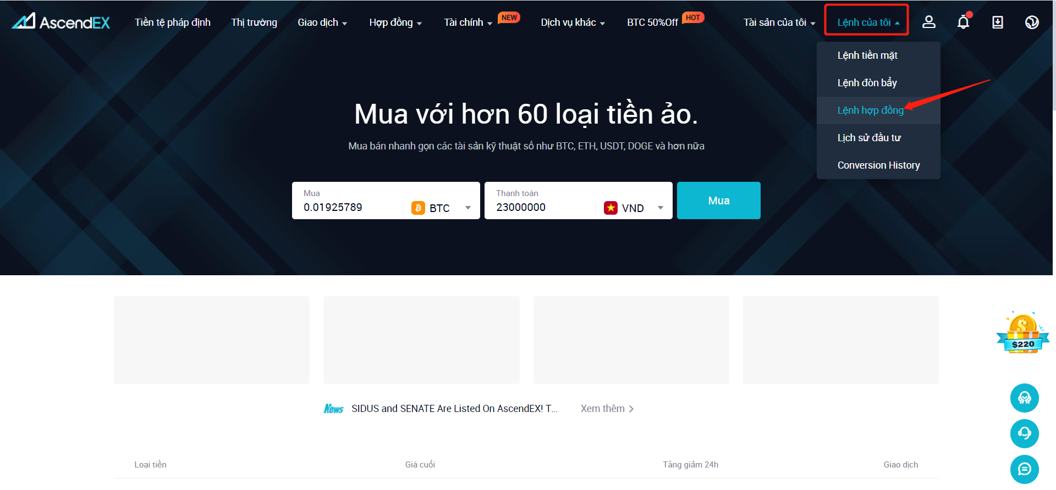Open the user account profile icon
The height and width of the screenshot is (490, 1056).
[x=929, y=22]
